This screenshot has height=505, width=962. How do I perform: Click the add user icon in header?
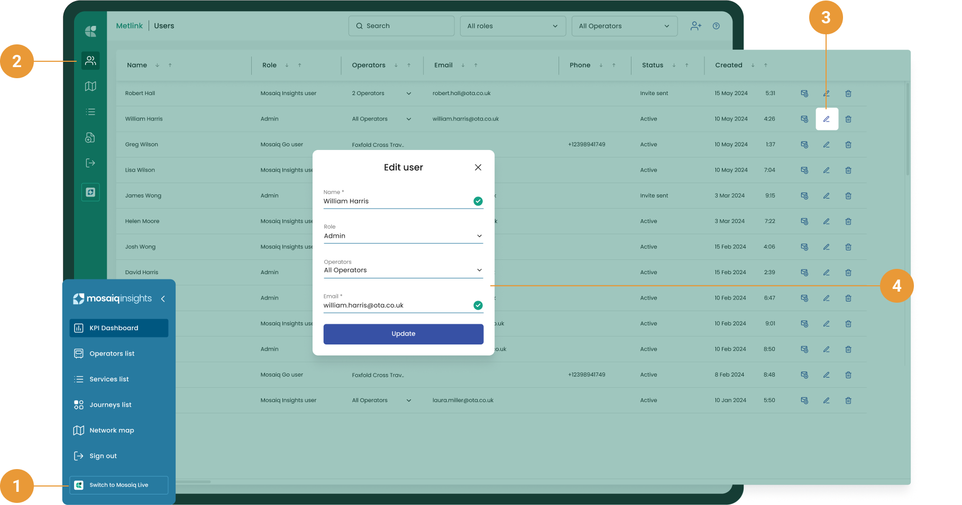pos(695,26)
